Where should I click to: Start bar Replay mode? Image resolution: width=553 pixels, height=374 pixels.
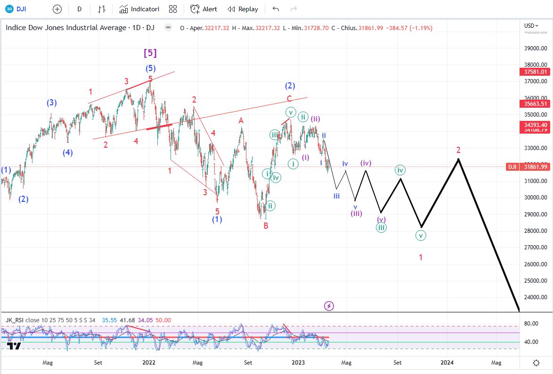coord(243,9)
